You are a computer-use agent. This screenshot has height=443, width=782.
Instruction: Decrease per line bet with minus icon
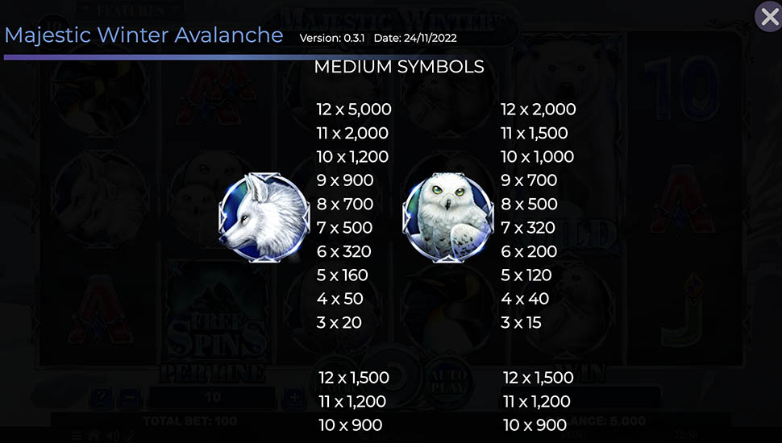[x=130, y=397]
